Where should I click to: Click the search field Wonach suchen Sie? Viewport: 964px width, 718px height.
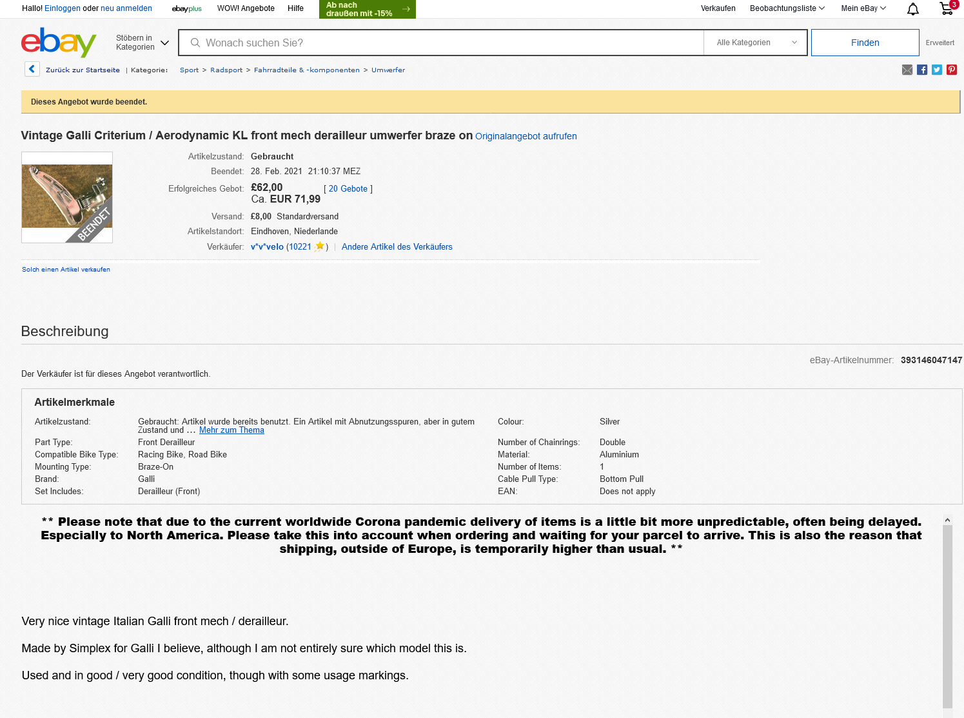pos(445,43)
